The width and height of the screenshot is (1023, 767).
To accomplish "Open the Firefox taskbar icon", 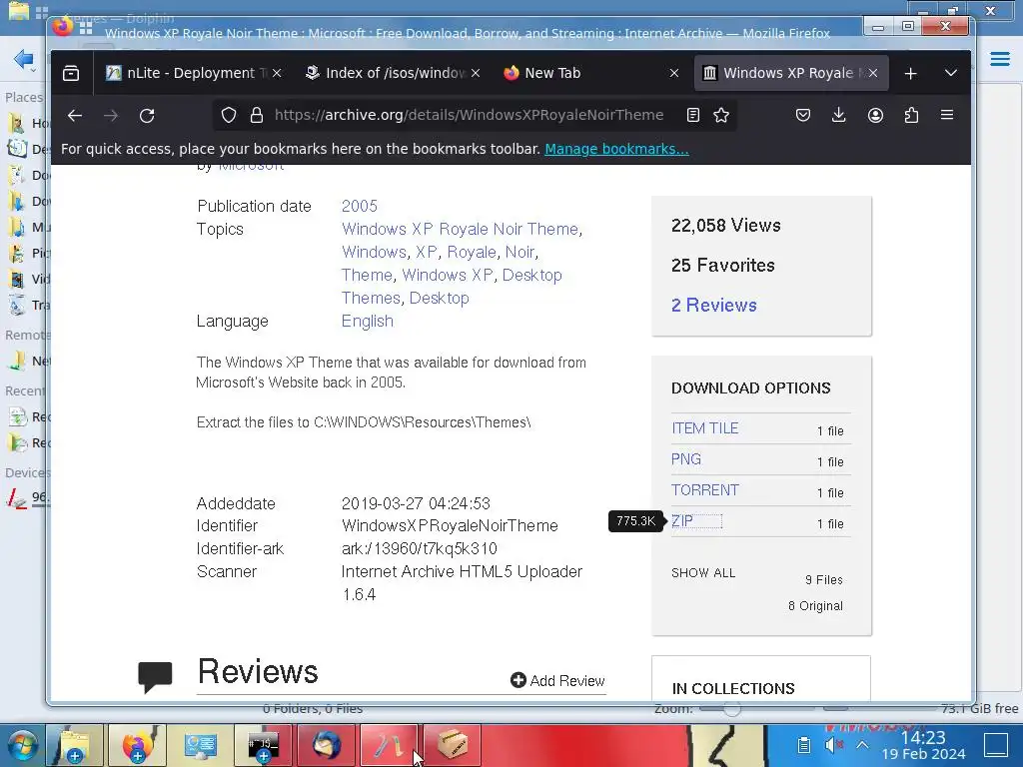I will (137, 745).
